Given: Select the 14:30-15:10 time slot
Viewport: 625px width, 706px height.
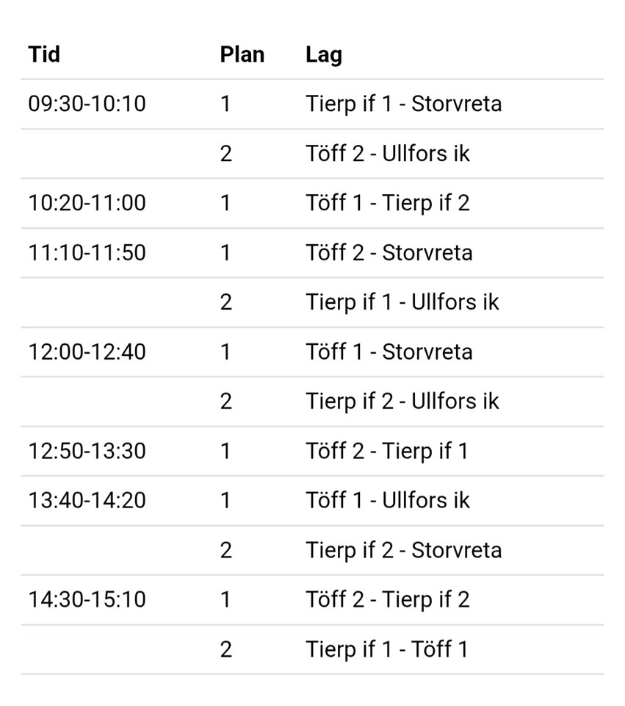Looking at the screenshot, I should click(x=87, y=600).
